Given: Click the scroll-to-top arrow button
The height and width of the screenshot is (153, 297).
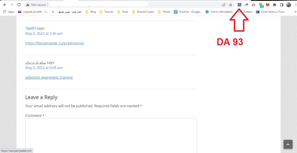Looking at the screenshot, I should 288,144.
